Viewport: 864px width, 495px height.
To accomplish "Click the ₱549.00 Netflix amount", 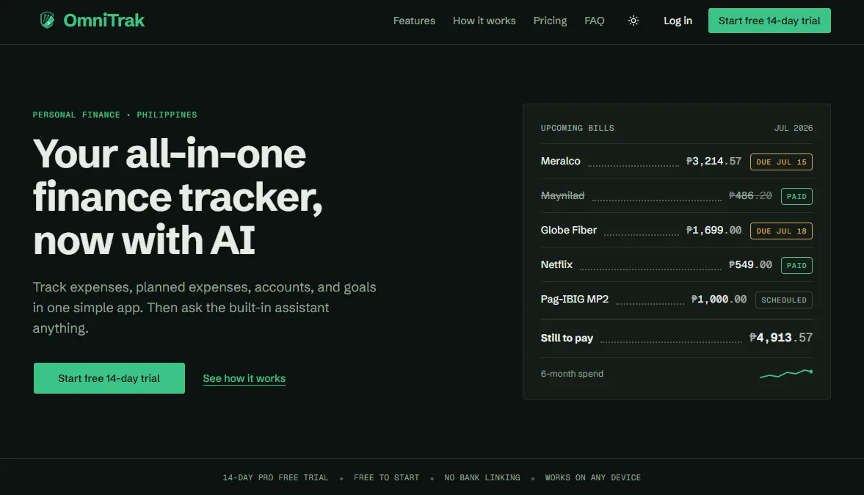I will pos(750,264).
